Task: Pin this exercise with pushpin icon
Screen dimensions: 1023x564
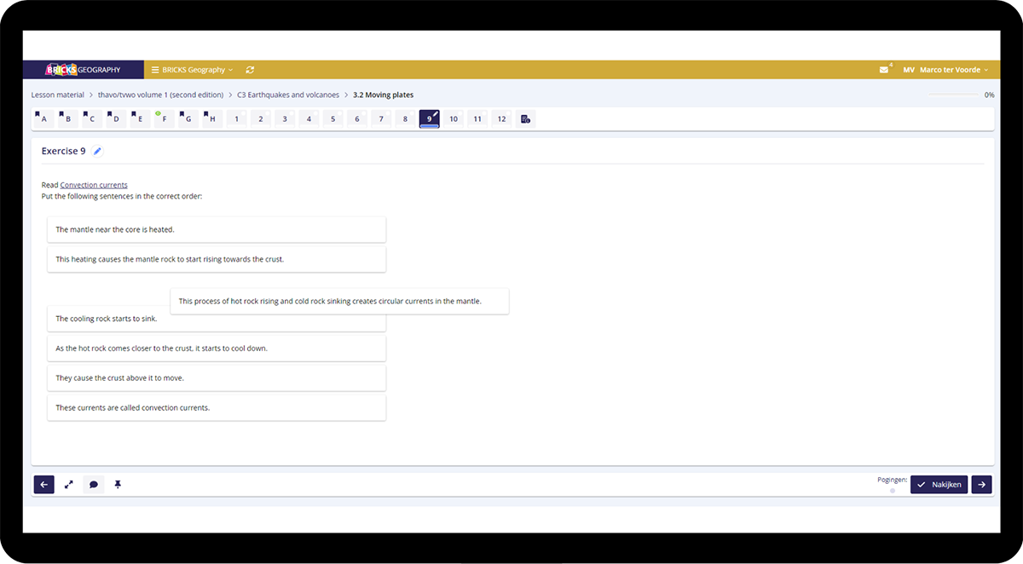Action: (118, 485)
